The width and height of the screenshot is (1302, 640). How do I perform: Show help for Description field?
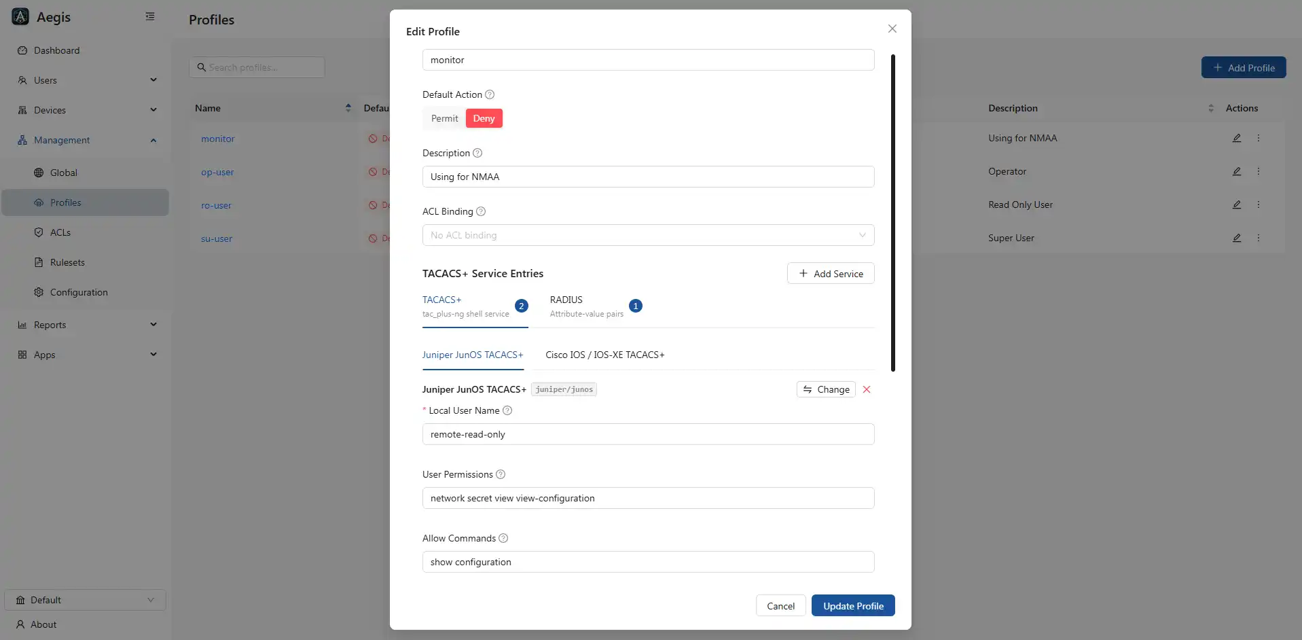pos(477,153)
